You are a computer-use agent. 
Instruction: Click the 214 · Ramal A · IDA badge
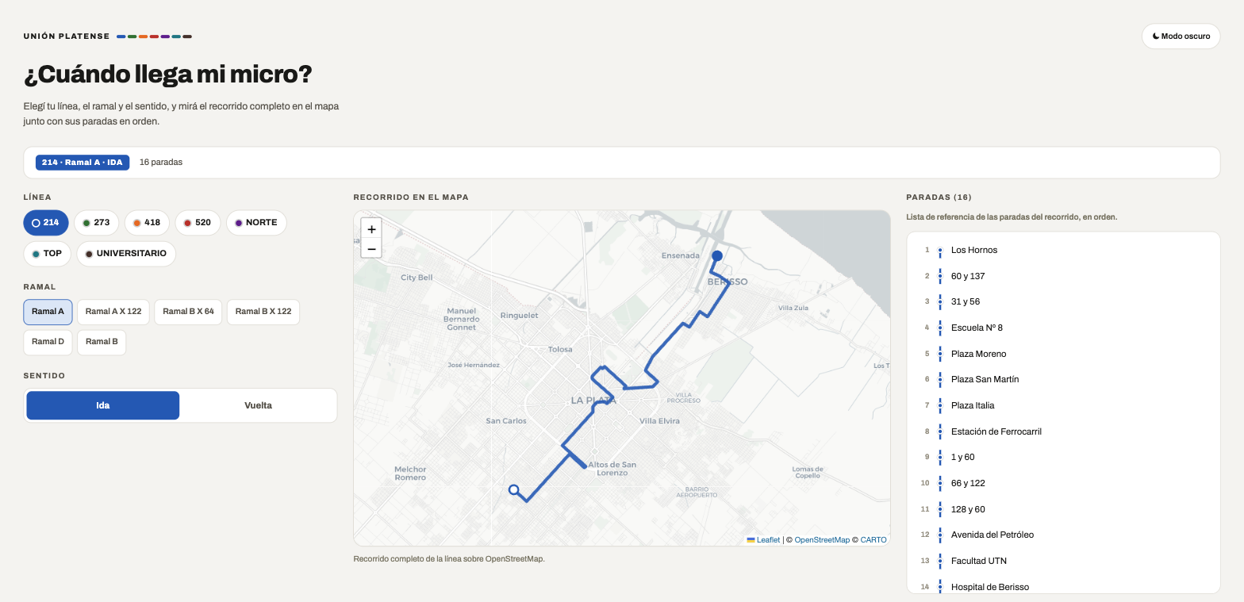click(x=83, y=163)
